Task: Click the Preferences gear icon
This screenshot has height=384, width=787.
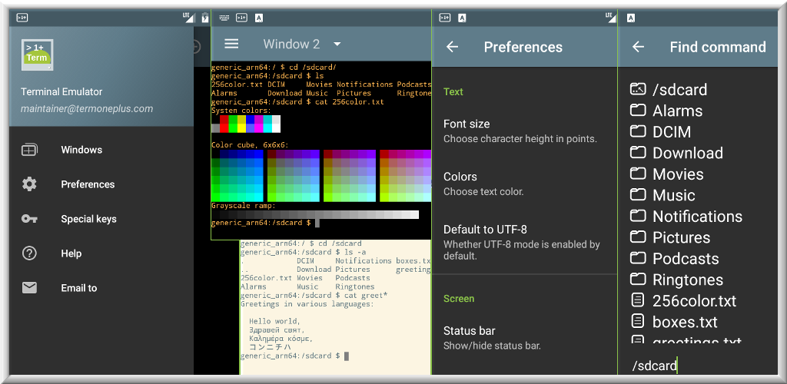Action: coord(29,184)
